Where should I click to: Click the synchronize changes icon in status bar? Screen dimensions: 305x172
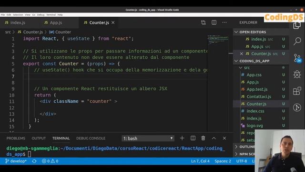point(34,161)
